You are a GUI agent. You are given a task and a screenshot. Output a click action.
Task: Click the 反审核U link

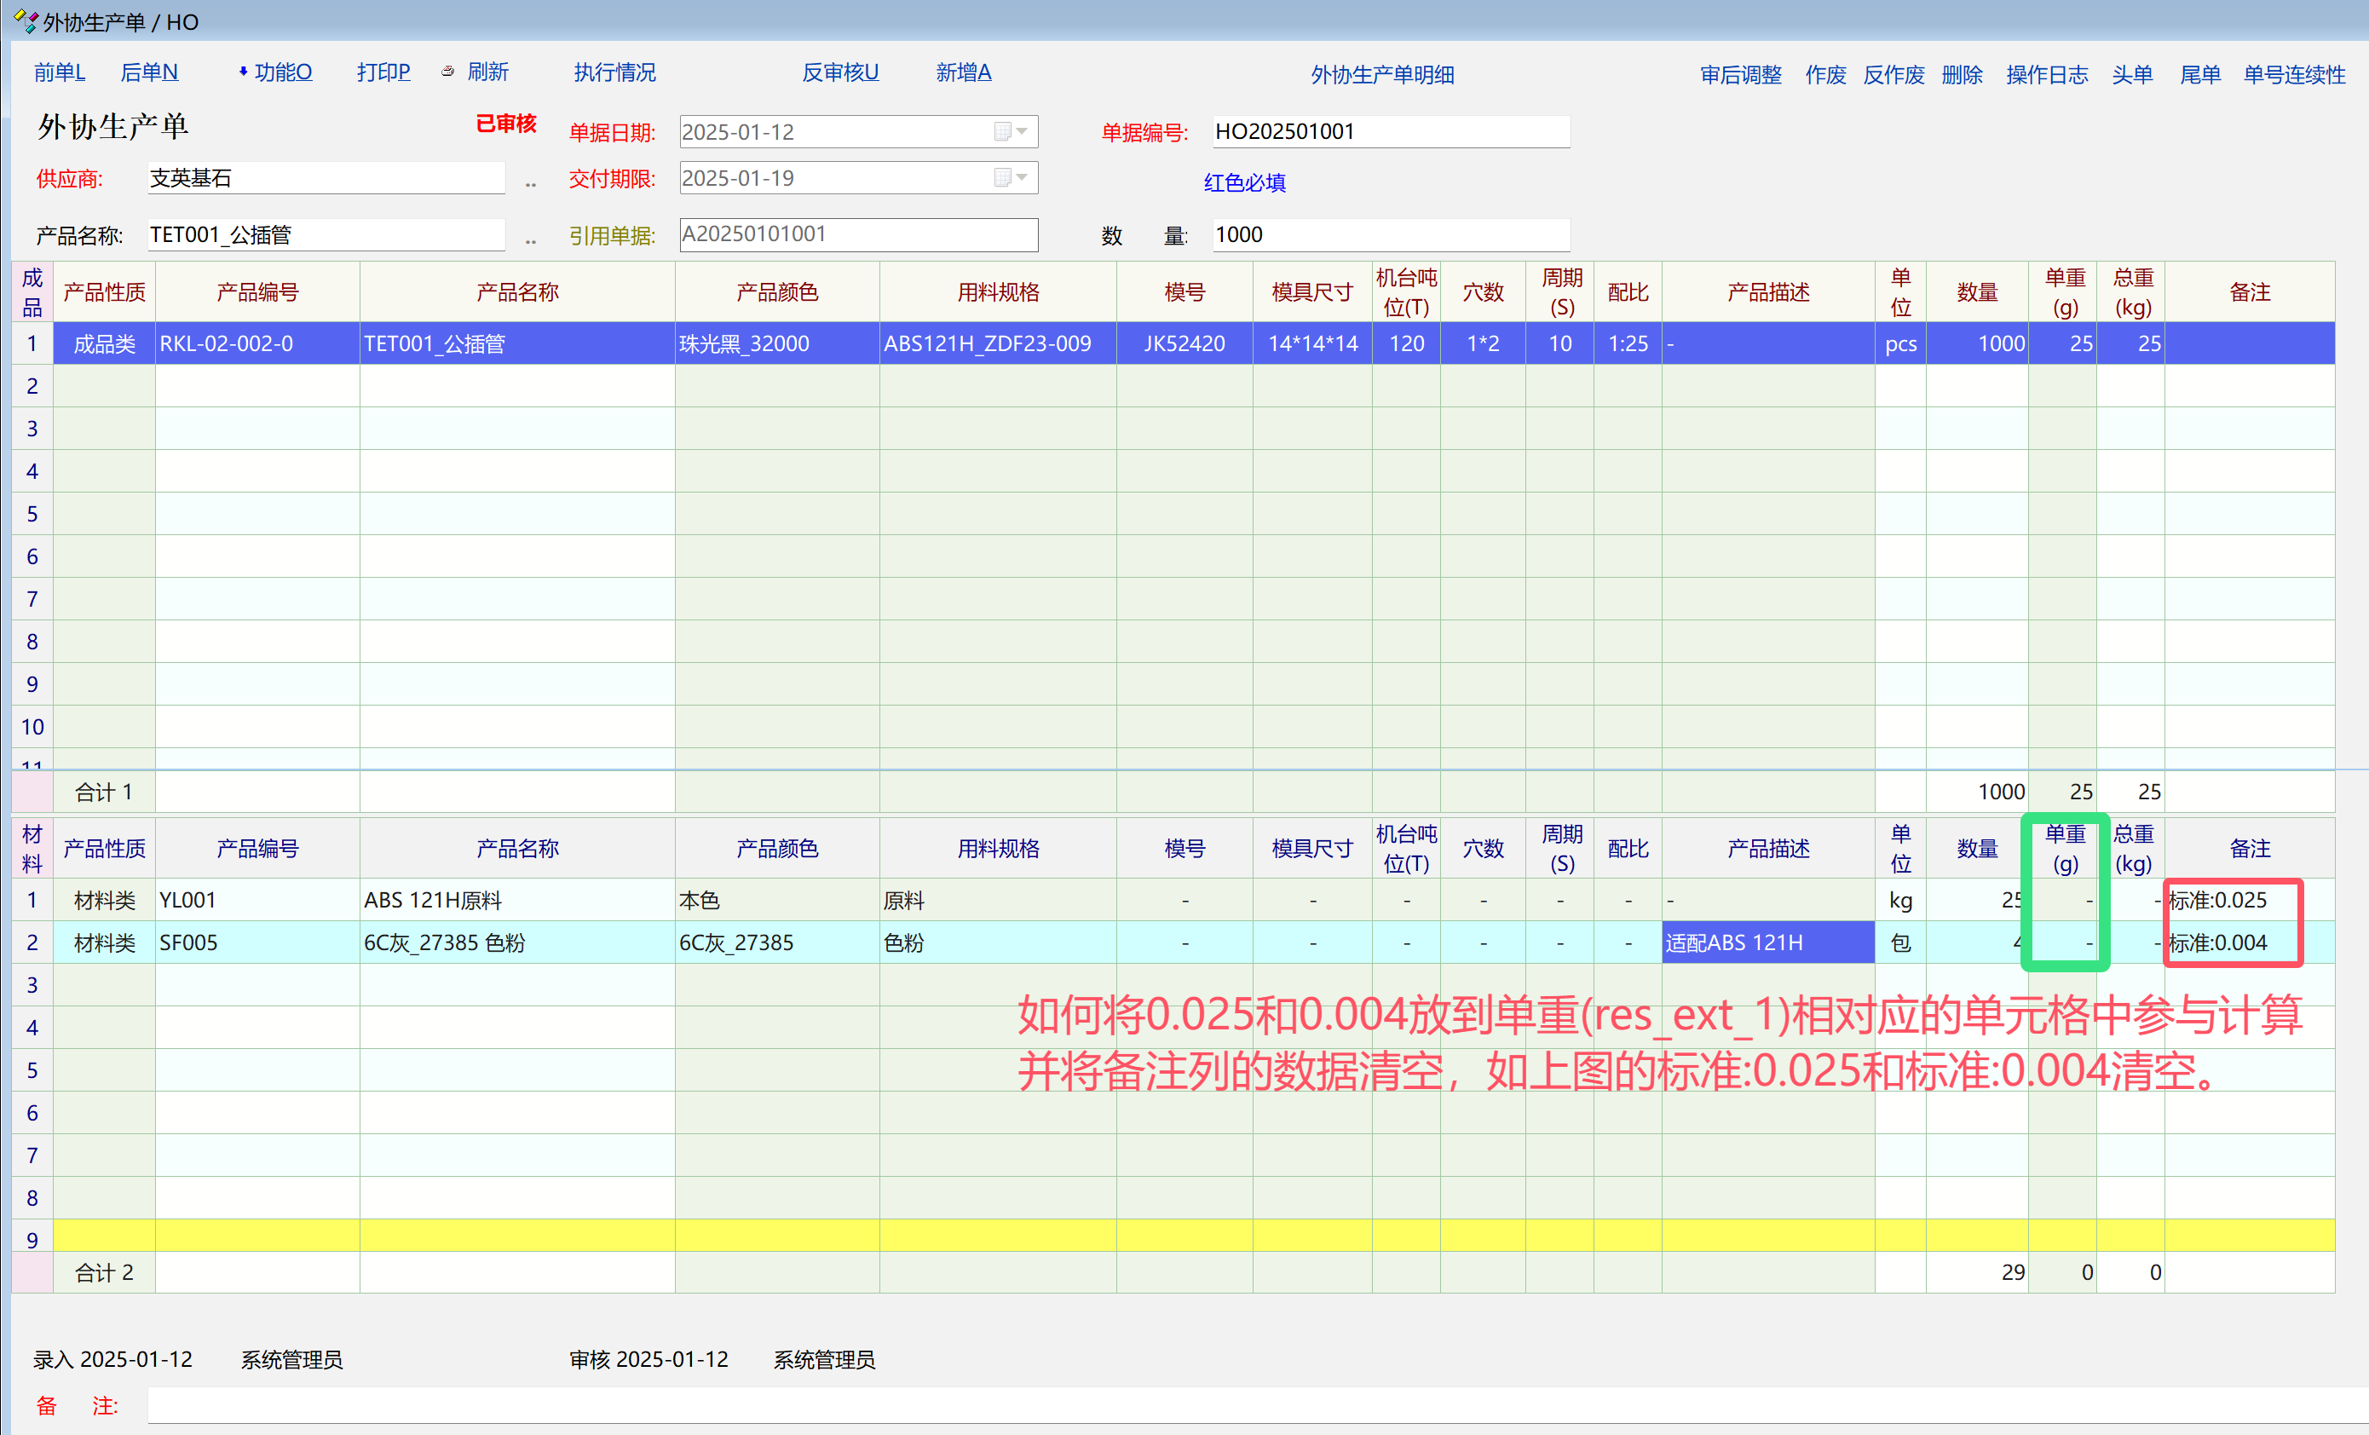839,72
